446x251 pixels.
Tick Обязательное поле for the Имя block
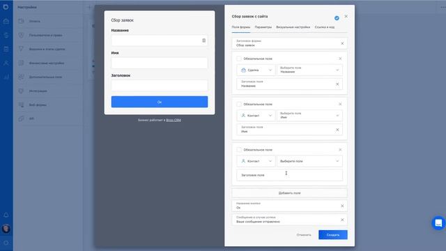click(x=239, y=104)
